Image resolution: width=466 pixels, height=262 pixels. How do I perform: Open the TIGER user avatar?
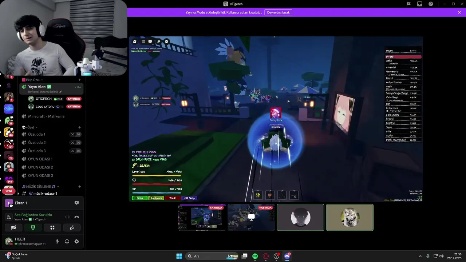[8, 241]
